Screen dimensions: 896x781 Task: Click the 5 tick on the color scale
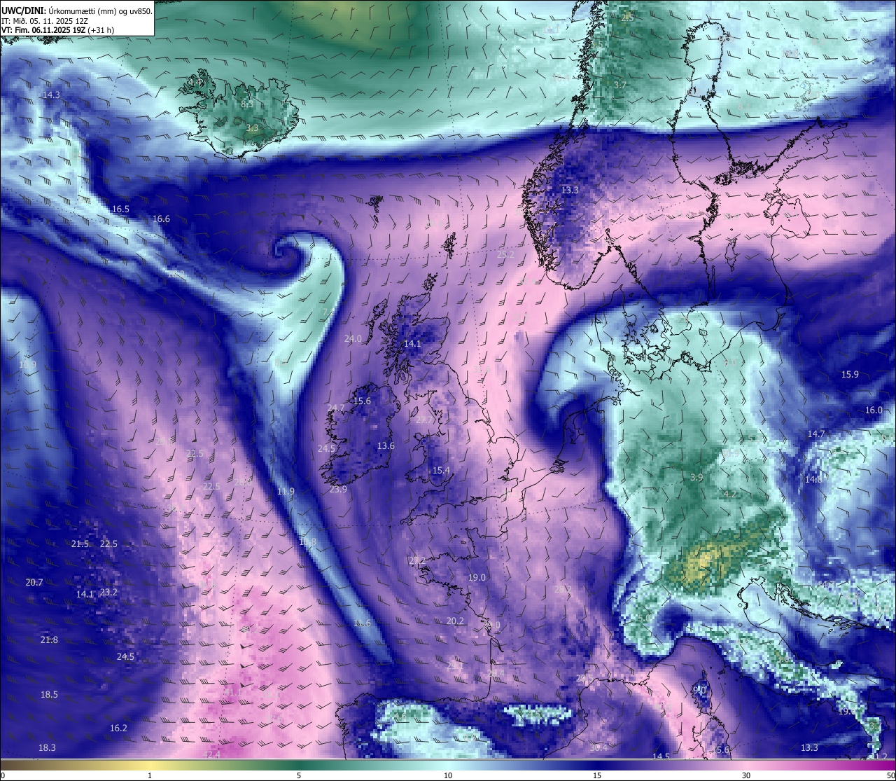point(299,775)
